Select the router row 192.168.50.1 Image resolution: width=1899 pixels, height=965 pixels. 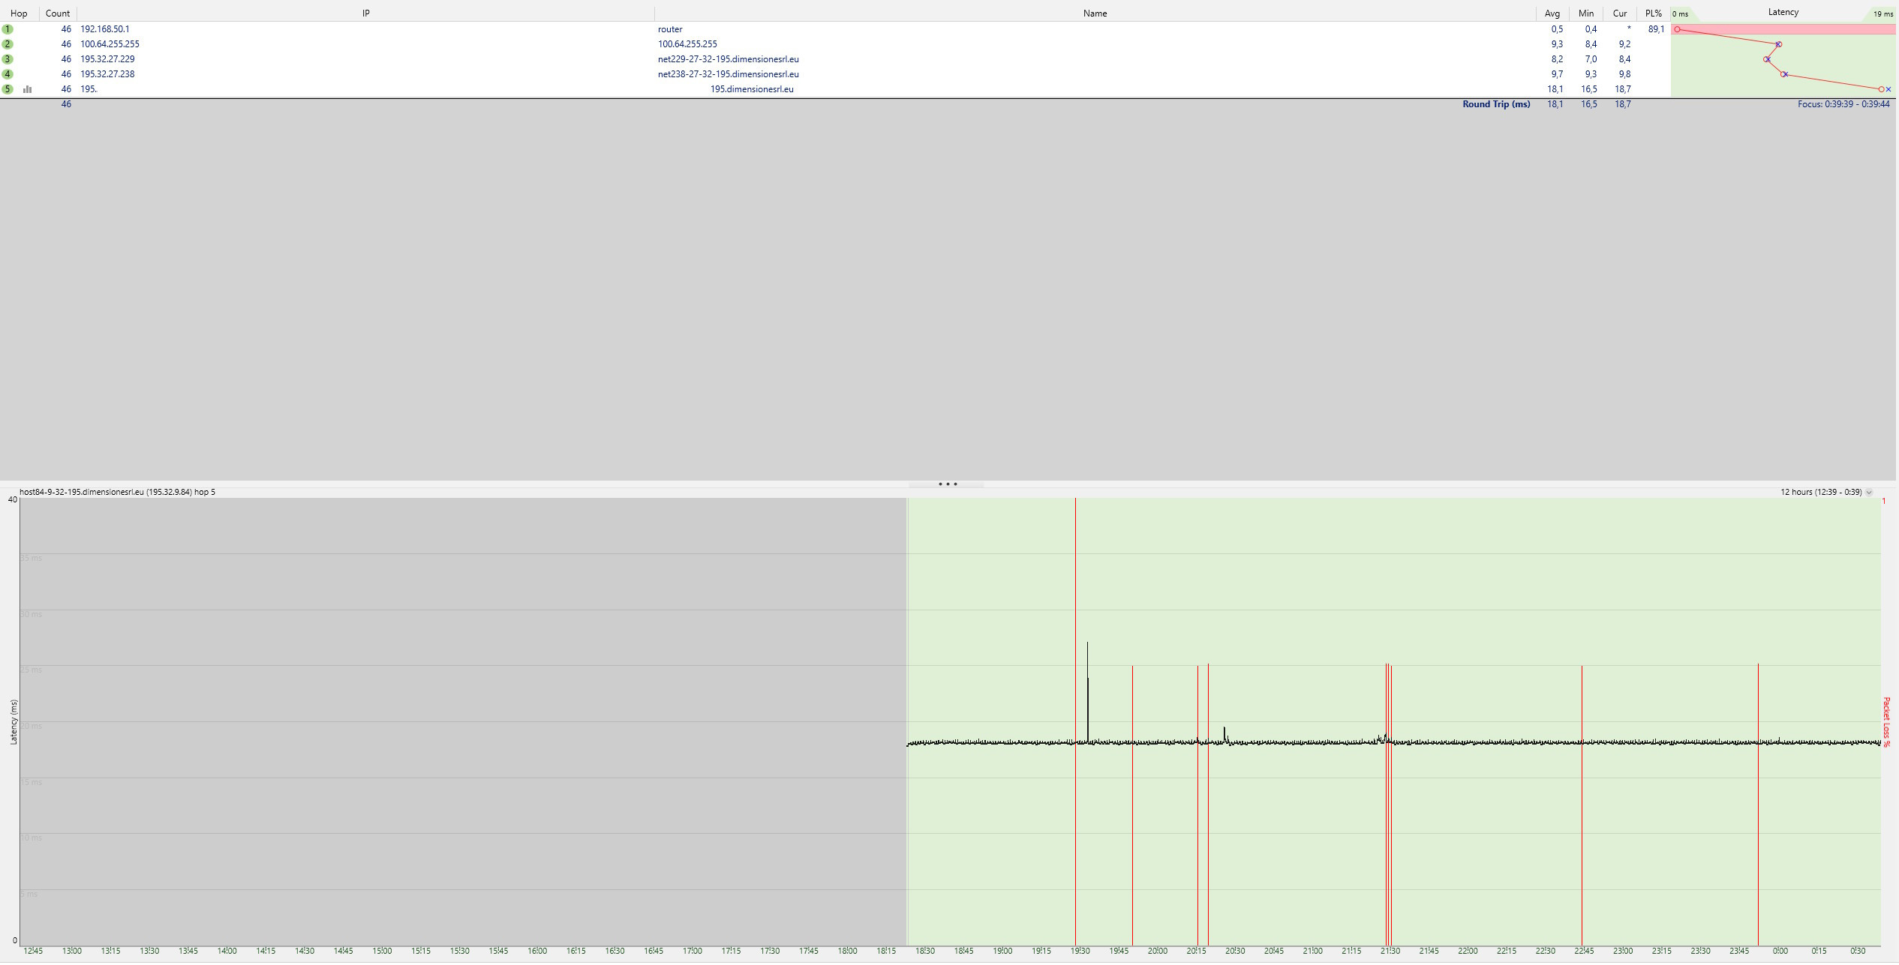[105, 29]
